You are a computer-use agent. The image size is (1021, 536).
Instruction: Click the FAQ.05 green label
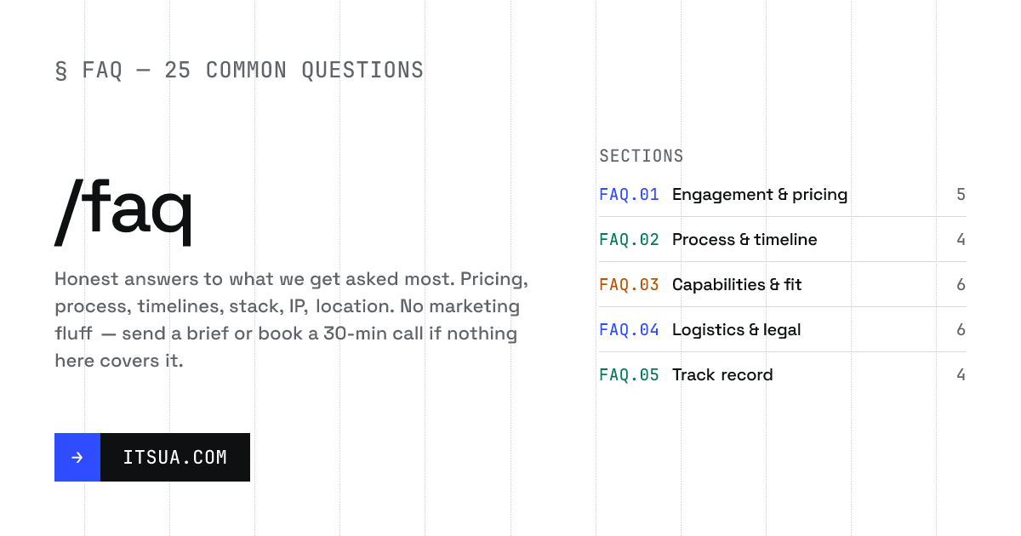pos(629,375)
